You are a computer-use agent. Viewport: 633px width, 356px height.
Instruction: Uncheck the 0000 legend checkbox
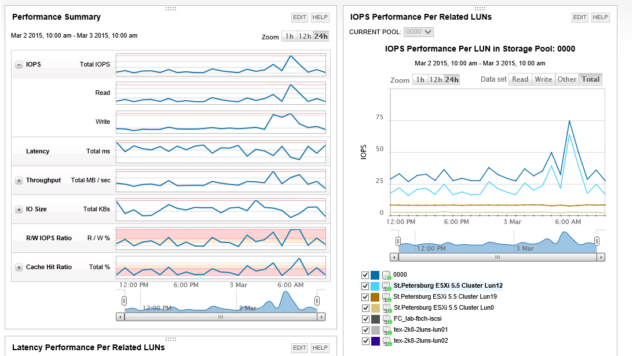click(x=364, y=274)
